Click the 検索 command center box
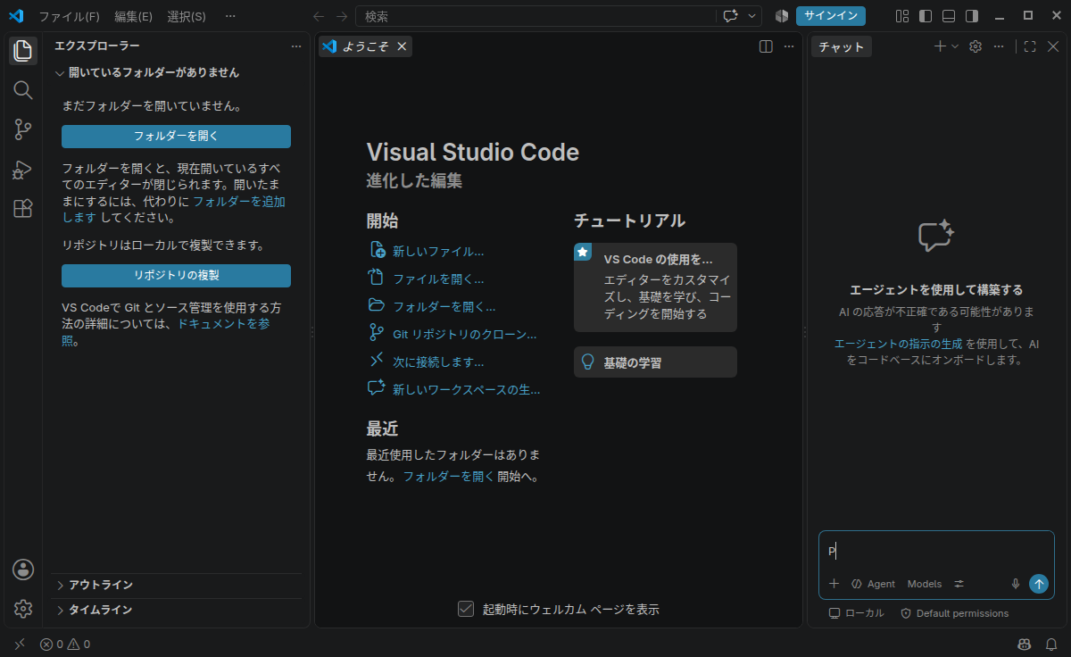The image size is (1071, 657). coord(559,16)
